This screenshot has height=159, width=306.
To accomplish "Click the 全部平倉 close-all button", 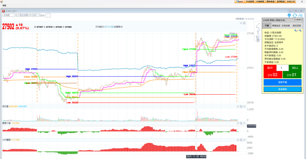I will pyautogui.click(x=282, y=82).
